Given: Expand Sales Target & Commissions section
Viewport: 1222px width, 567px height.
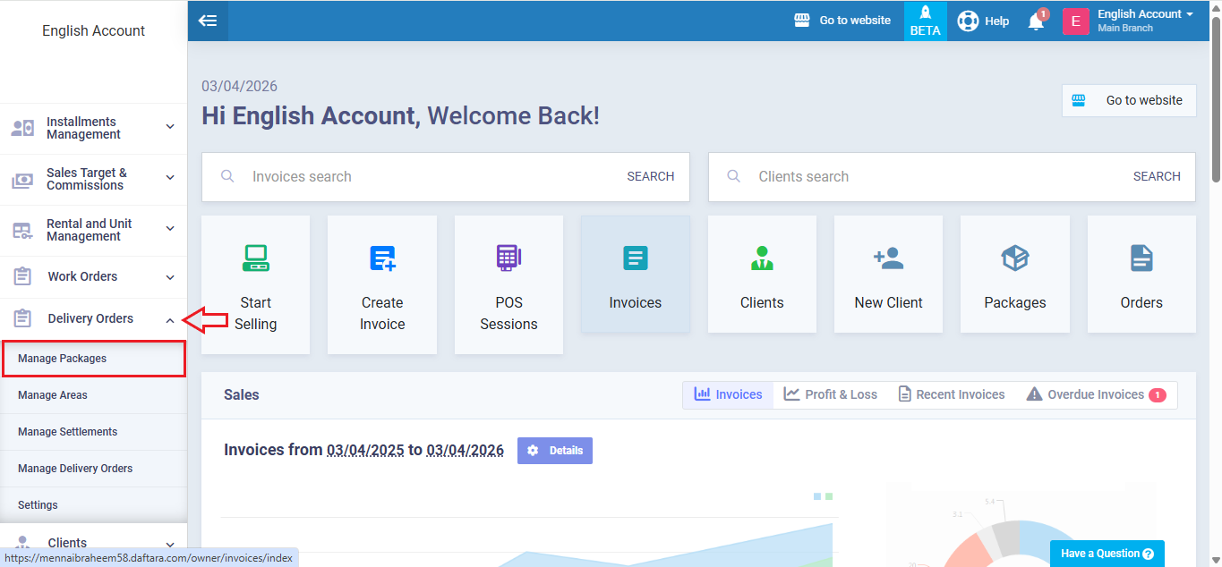Looking at the screenshot, I should point(93,179).
